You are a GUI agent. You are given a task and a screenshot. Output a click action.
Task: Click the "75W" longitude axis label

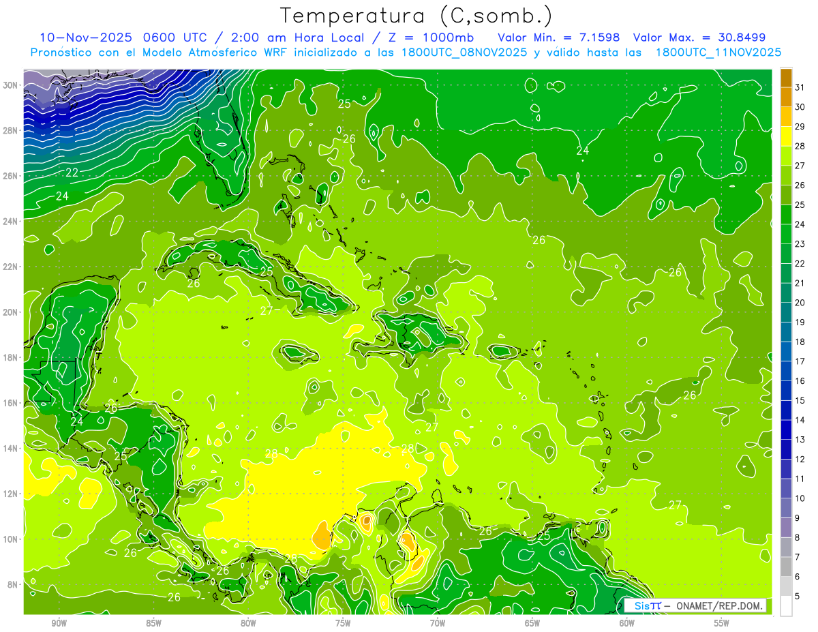coord(343,623)
